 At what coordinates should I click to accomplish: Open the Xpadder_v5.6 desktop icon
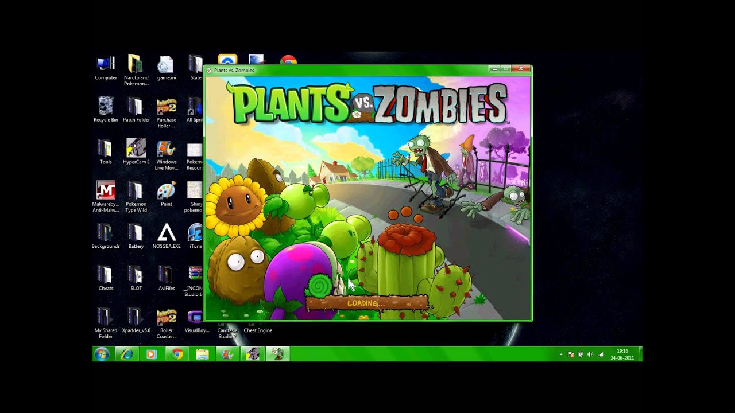pyautogui.click(x=136, y=320)
